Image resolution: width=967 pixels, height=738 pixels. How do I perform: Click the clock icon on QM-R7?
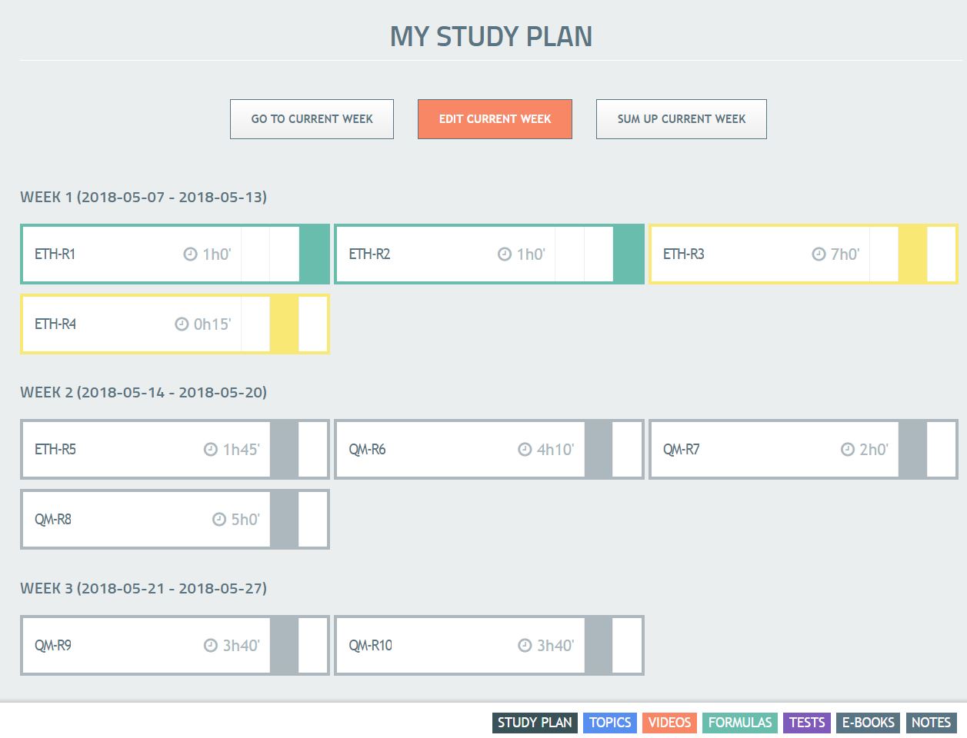pos(847,450)
